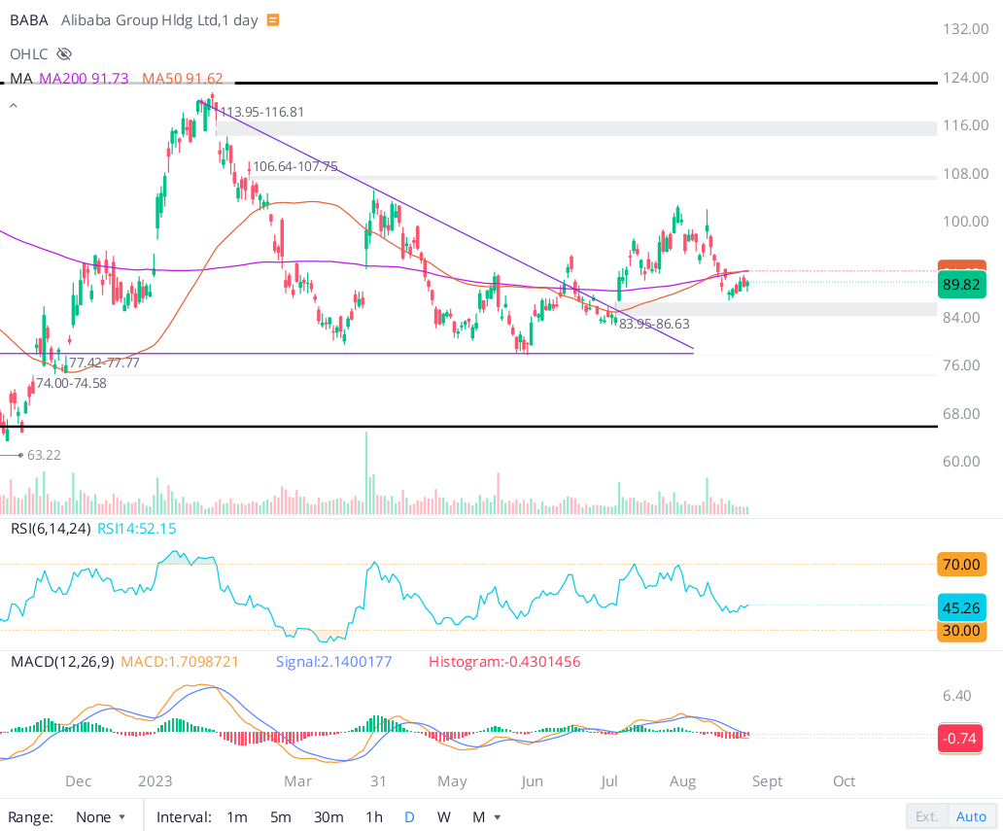The width and height of the screenshot is (1003, 831).
Task: Select the 1m interval
Action: (237, 817)
